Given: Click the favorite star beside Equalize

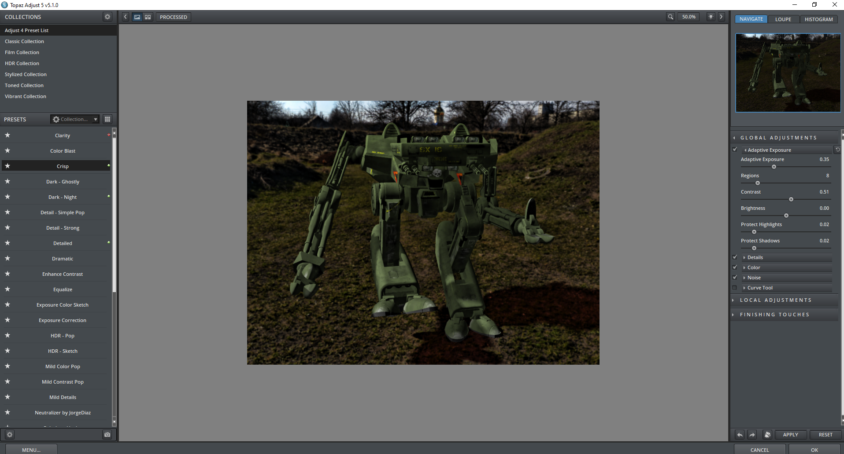Looking at the screenshot, I should pos(7,289).
